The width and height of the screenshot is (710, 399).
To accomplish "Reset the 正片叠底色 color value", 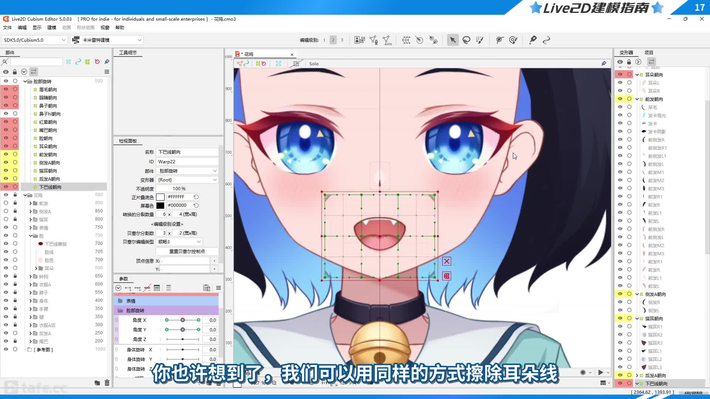I will tap(196, 197).
